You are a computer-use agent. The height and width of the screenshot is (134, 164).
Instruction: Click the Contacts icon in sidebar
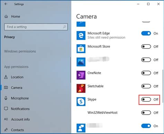[6, 130]
